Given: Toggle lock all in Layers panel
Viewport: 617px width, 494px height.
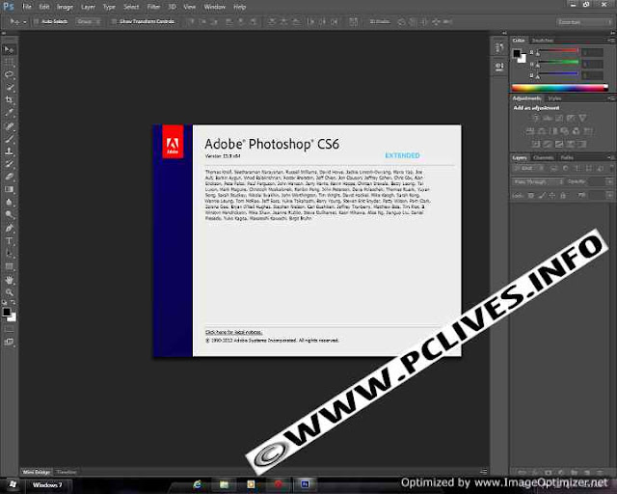Looking at the screenshot, I should coord(563,196).
